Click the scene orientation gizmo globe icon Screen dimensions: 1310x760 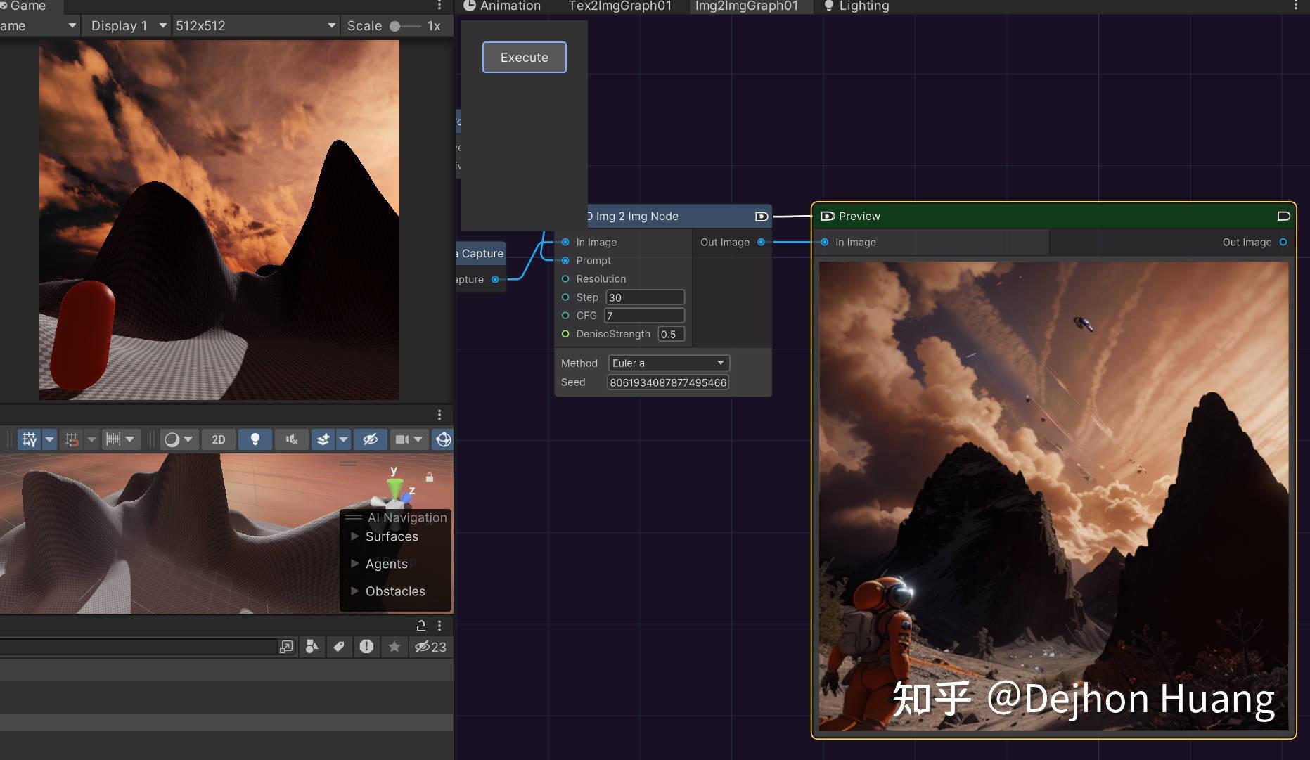(x=444, y=439)
